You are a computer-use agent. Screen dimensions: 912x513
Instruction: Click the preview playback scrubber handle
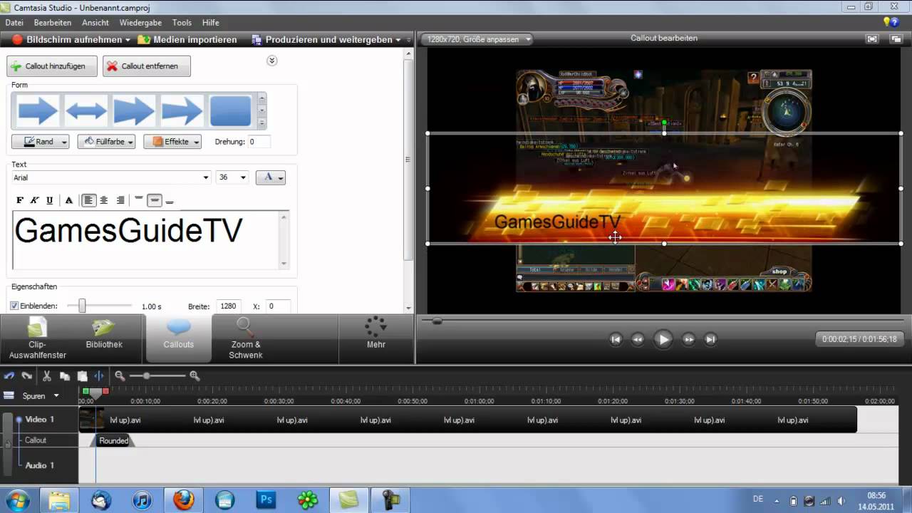point(437,321)
